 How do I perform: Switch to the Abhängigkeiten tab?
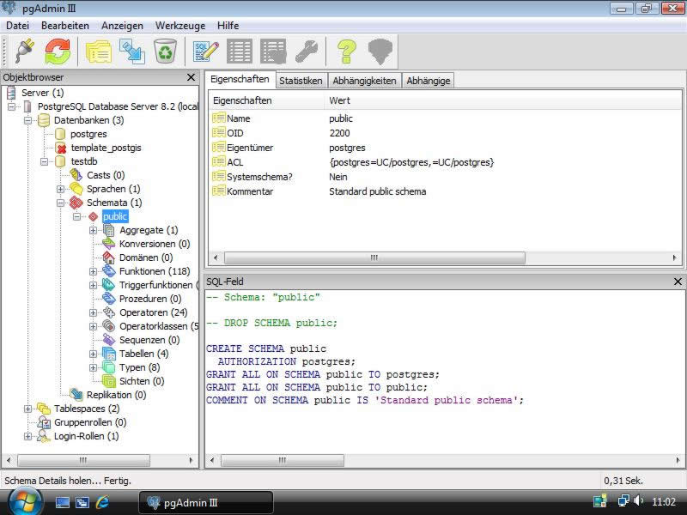(x=364, y=81)
